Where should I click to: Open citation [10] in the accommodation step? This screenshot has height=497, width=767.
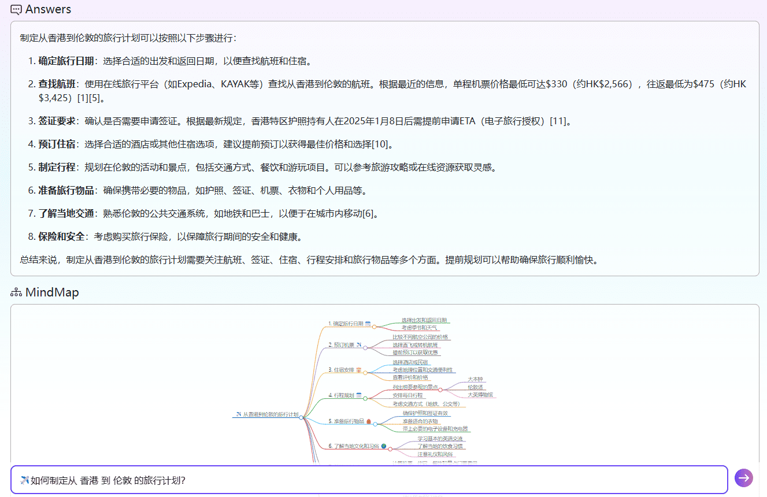pos(380,144)
